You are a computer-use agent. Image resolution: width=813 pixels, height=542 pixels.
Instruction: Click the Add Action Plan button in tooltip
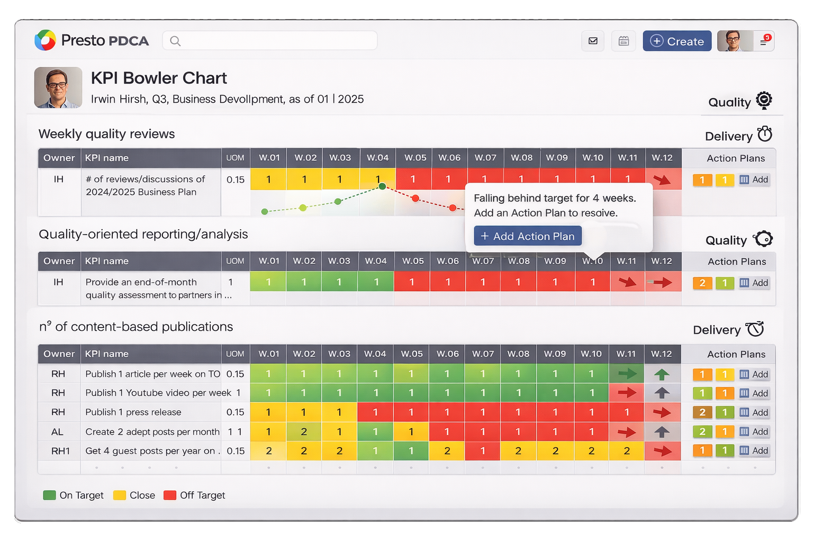(x=528, y=236)
